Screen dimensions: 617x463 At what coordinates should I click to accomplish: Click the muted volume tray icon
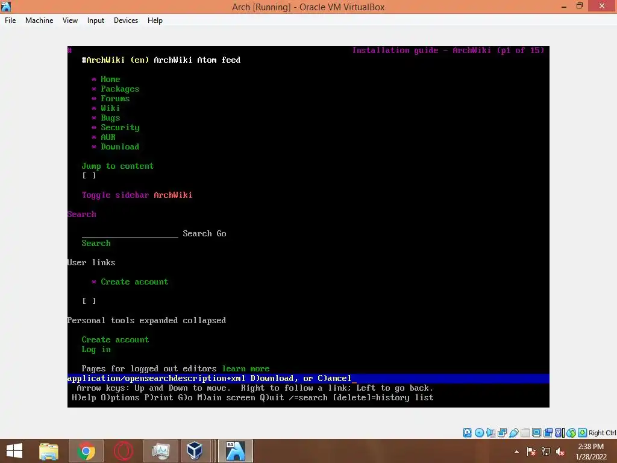pos(560,452)
